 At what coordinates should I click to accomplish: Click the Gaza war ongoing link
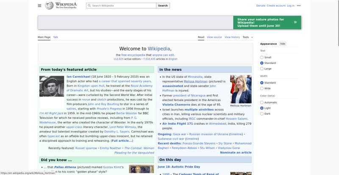coord(179,134)
